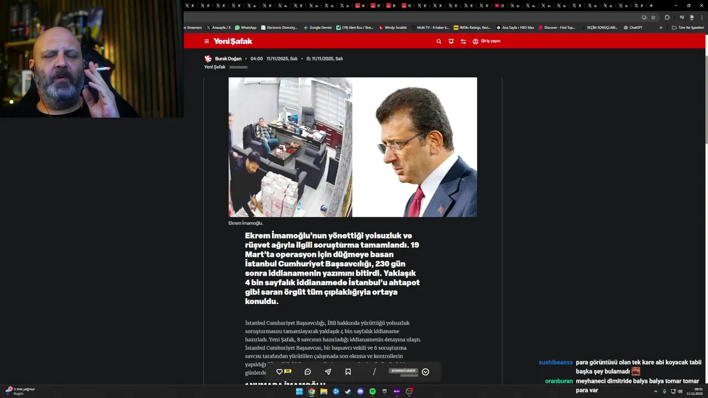Open the İmamoğlu article photo

point(353,147)
